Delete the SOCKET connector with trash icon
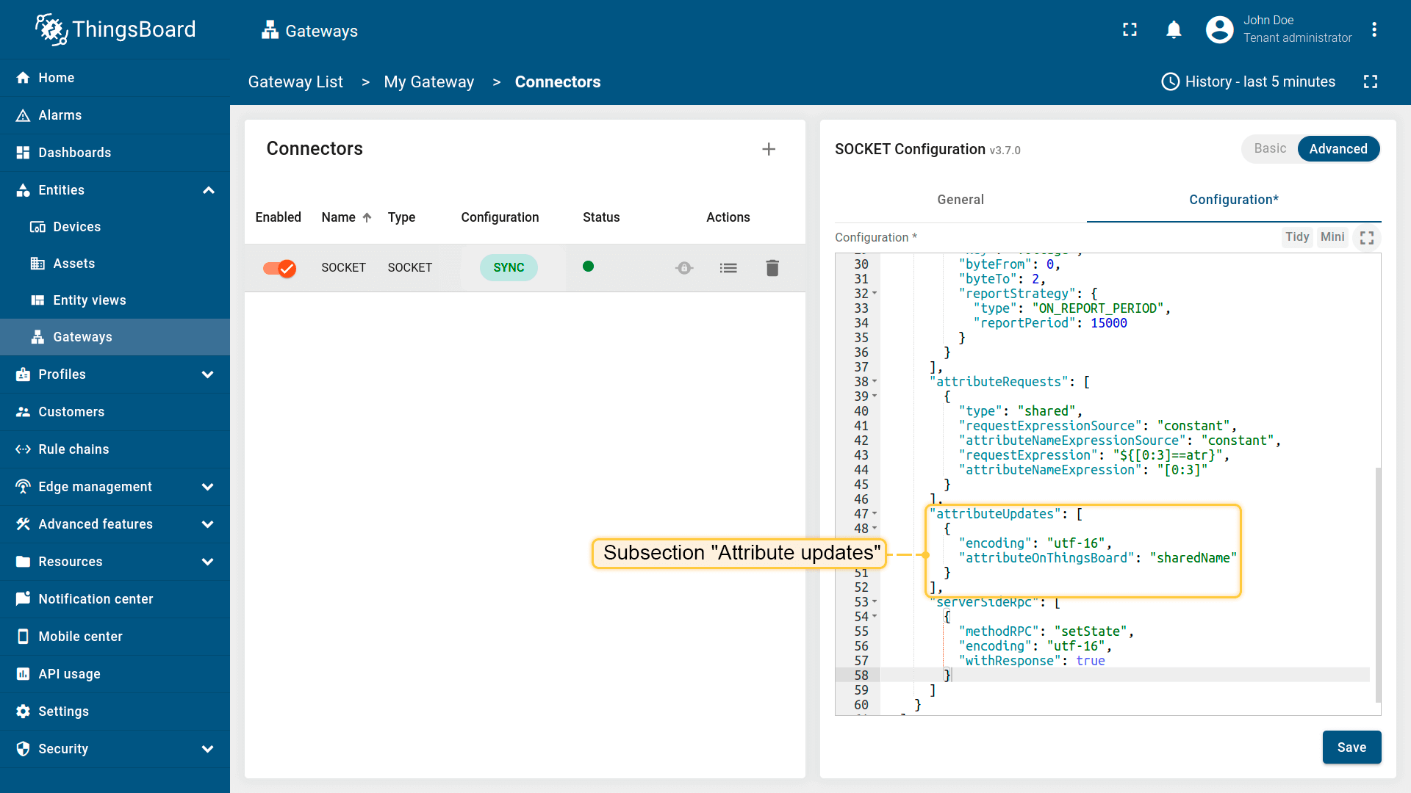1411x793 pixels. [x=772, y=268]
